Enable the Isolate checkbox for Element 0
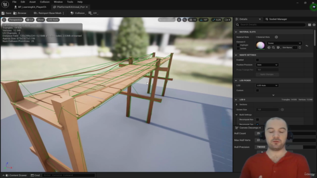 coord(238,48)
